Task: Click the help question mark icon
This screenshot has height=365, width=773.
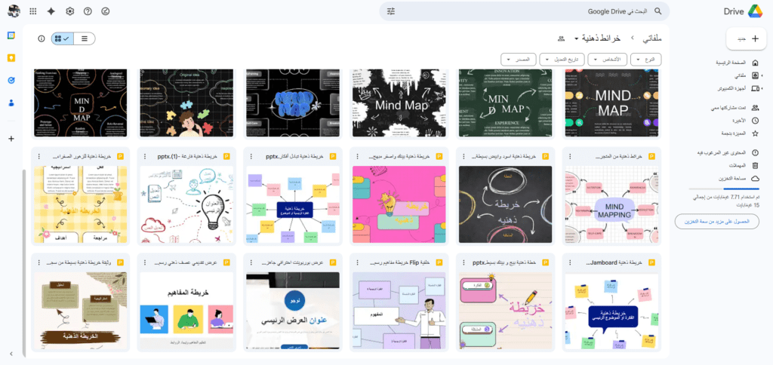Action: click(x=88, y=11)
